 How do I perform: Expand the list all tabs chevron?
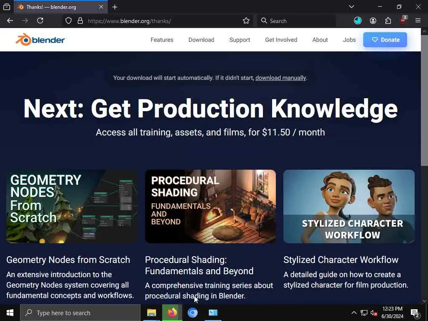352,7
